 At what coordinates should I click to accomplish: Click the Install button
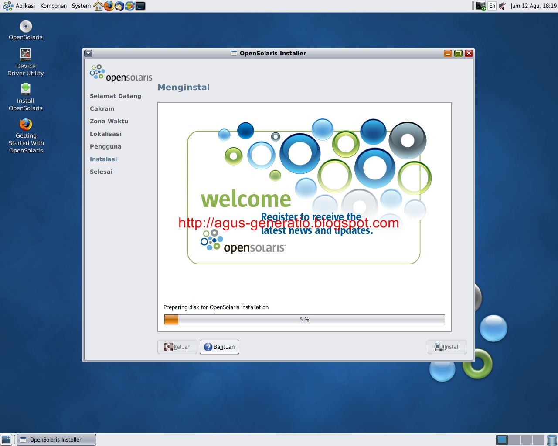pos(447,347)
